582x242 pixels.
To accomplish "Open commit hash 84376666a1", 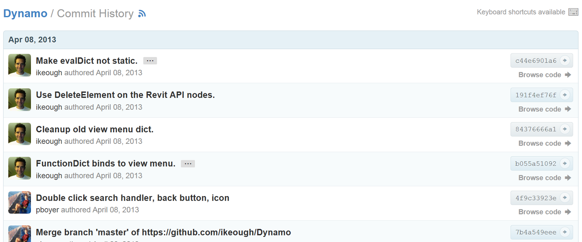I will pyautogui.click(x=536, y=129).
